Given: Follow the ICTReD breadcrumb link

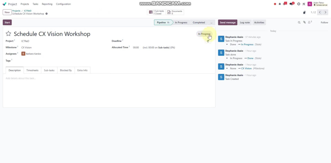Looking at the screenshot, I should (28, 11).
